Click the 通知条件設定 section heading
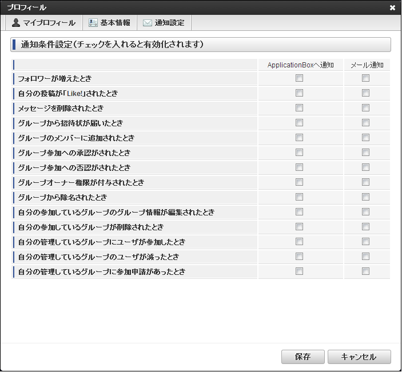Image resolution: width=402 pixels, height=372 pixels. coord(201,45)
